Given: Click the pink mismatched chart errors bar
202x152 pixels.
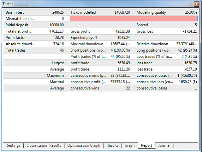Looking at the screenshot, I should 133,19.
